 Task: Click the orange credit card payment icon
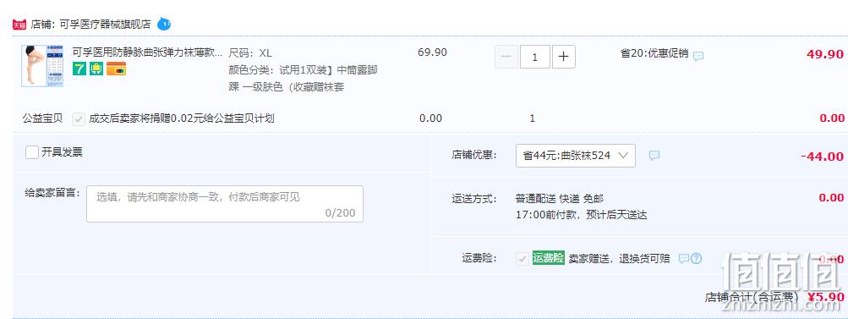click(x=117, y=69)
